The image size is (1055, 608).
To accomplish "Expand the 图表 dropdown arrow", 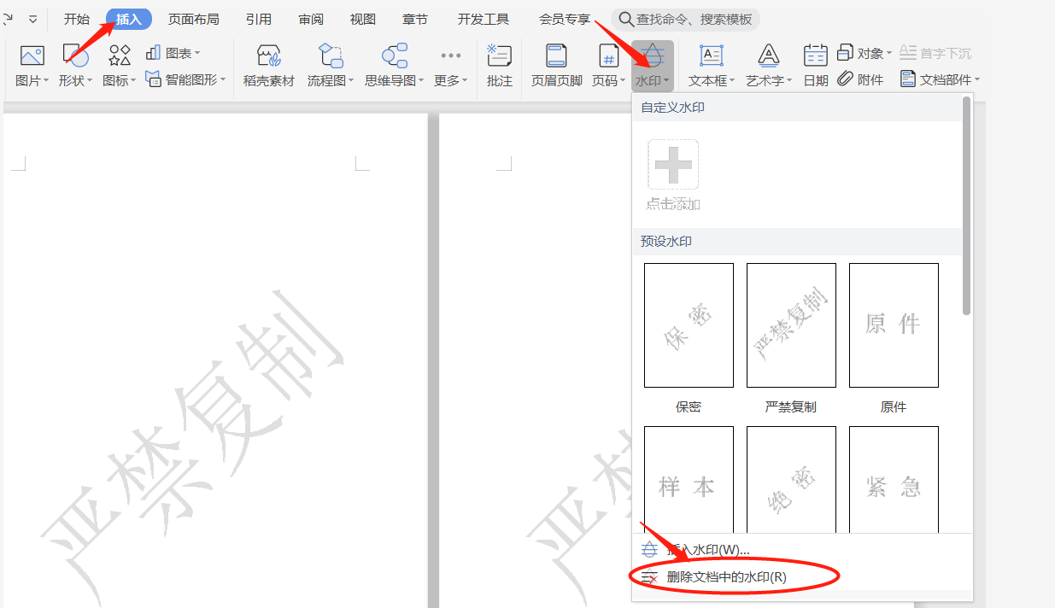I will pyautogui.click(x=197, y=54).
